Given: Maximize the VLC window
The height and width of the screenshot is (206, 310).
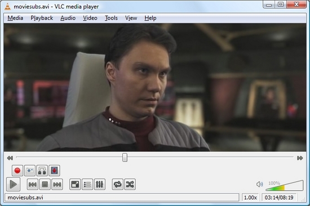Looking at the screenshot, I should pos(281,5).
